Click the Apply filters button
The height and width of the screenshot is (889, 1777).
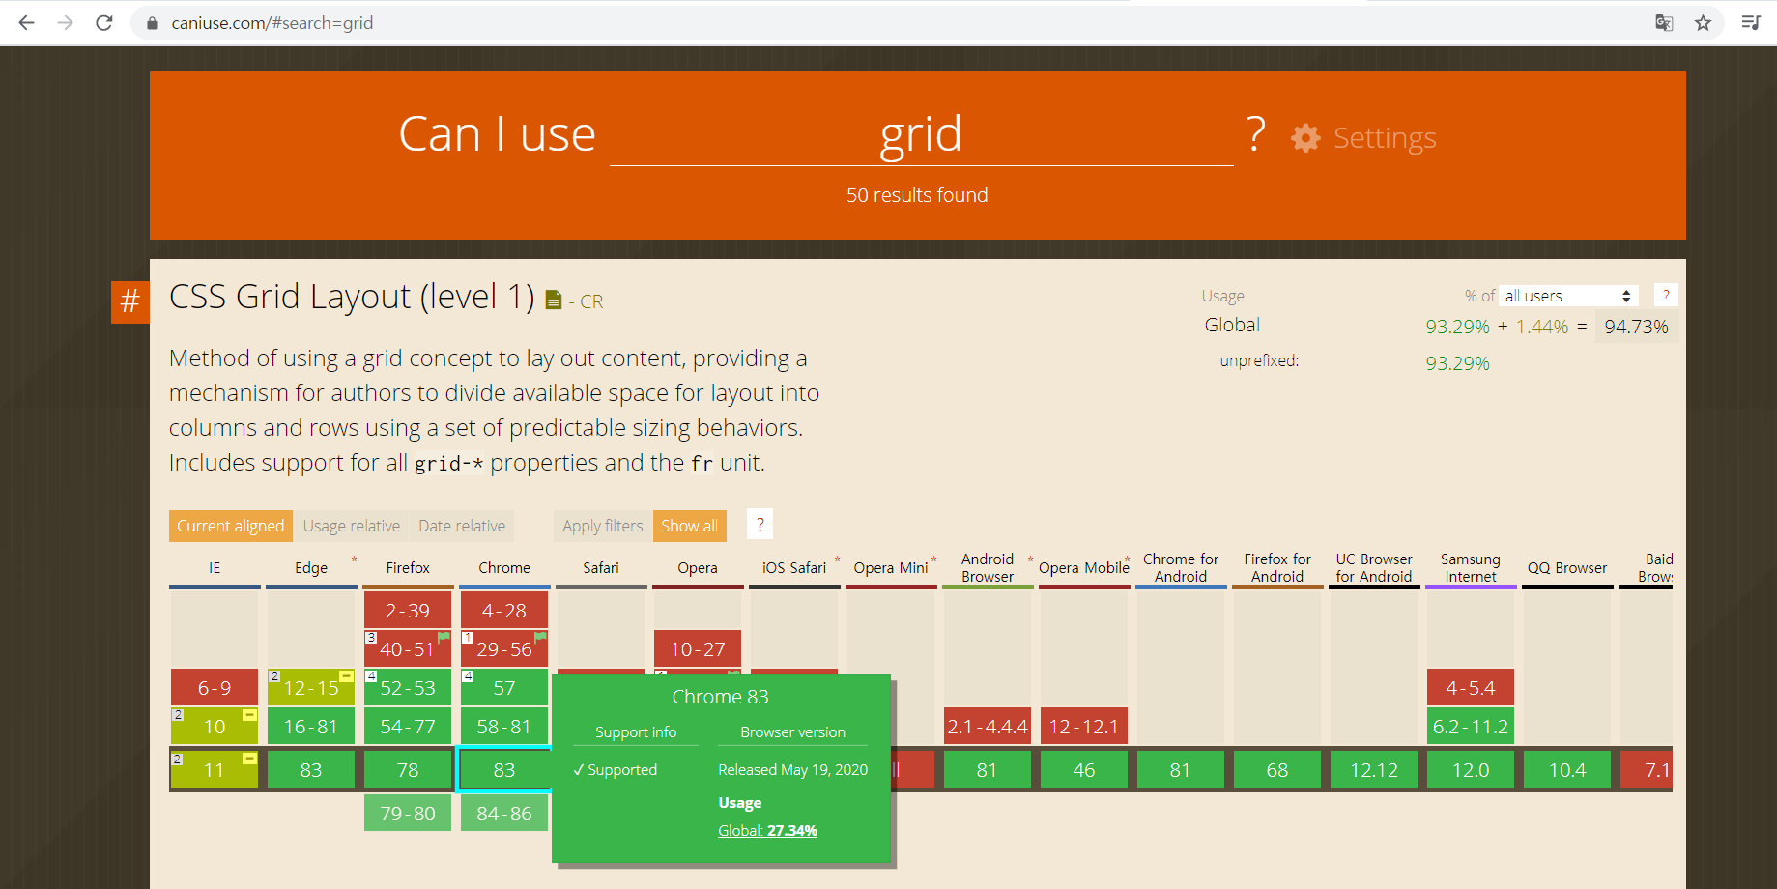coord(603,526)
